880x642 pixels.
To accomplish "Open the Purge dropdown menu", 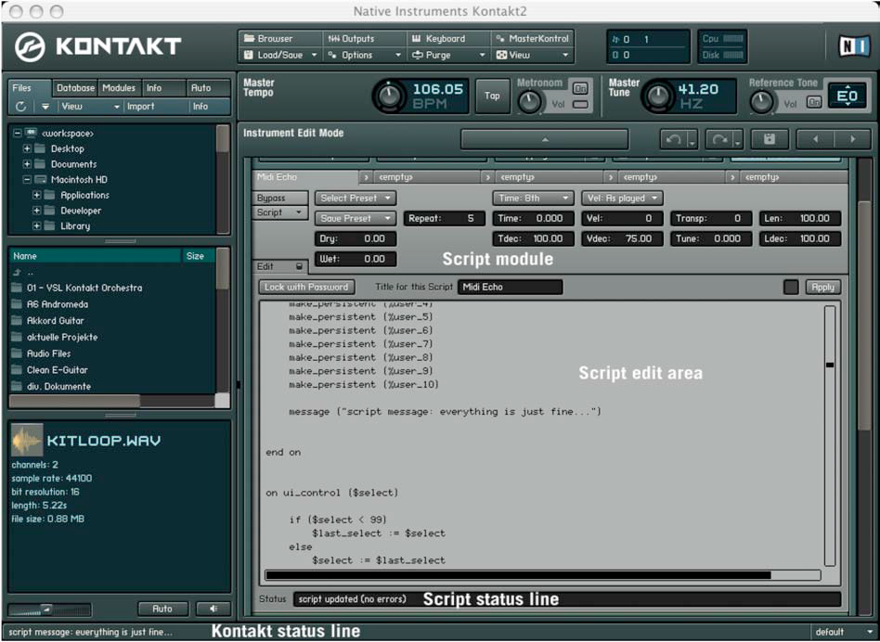I will [447, 55].
